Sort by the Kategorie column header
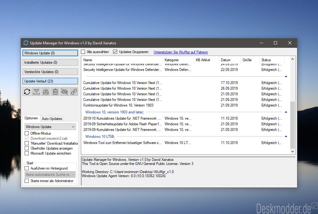Viewport: 318px width, 214px height. [x=178, y=60]
